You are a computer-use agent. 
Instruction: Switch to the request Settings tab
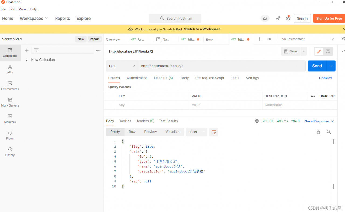[252, 78]
